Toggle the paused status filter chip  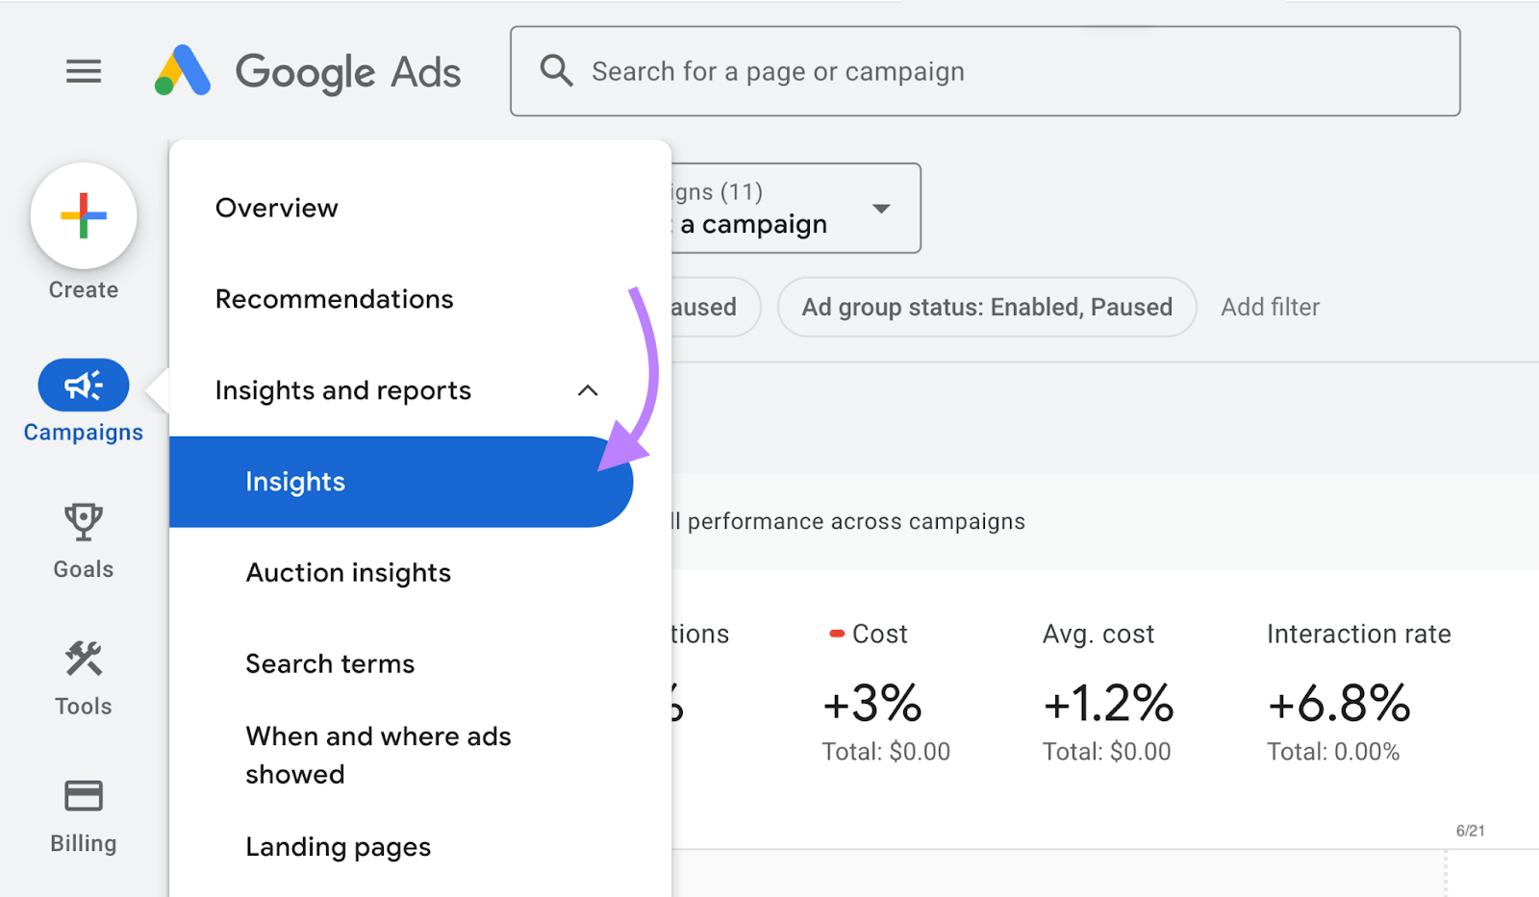click(705, 307)
